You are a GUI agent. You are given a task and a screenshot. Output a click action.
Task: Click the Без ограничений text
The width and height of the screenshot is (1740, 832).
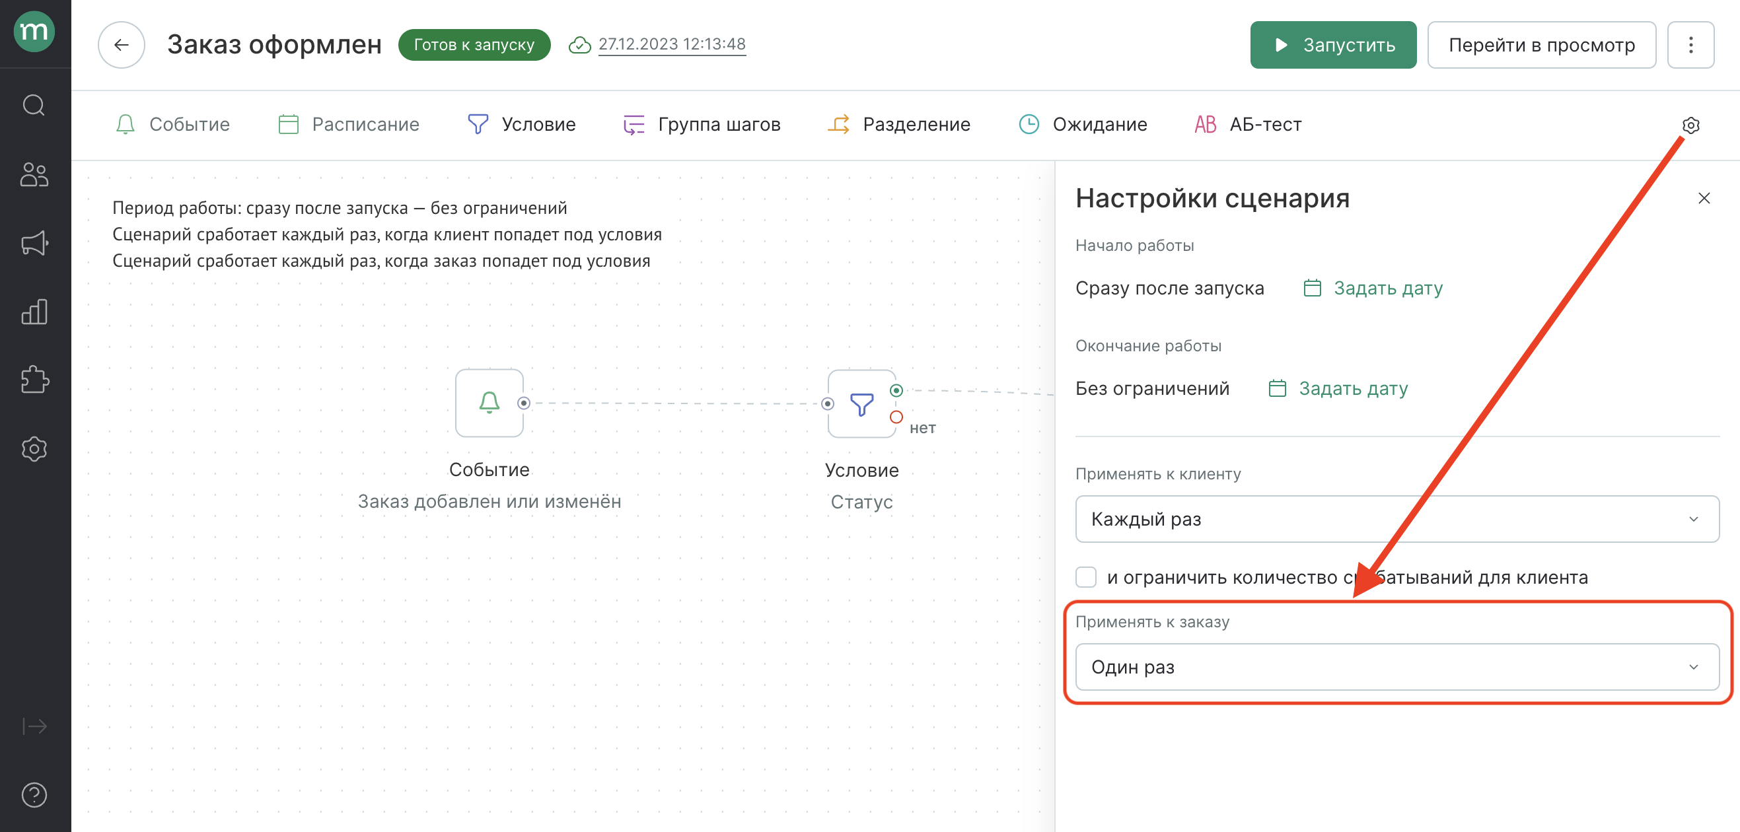[x=1152, y=389]
